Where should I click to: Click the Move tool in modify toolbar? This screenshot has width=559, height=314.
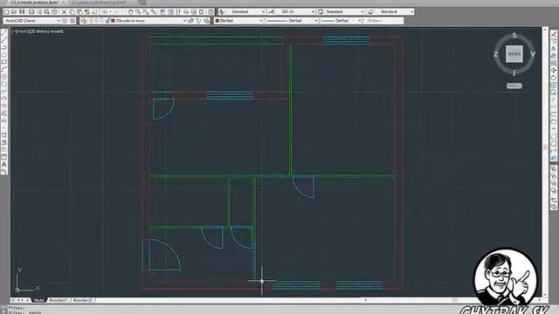pyautogui.click(x=554, y=71)
